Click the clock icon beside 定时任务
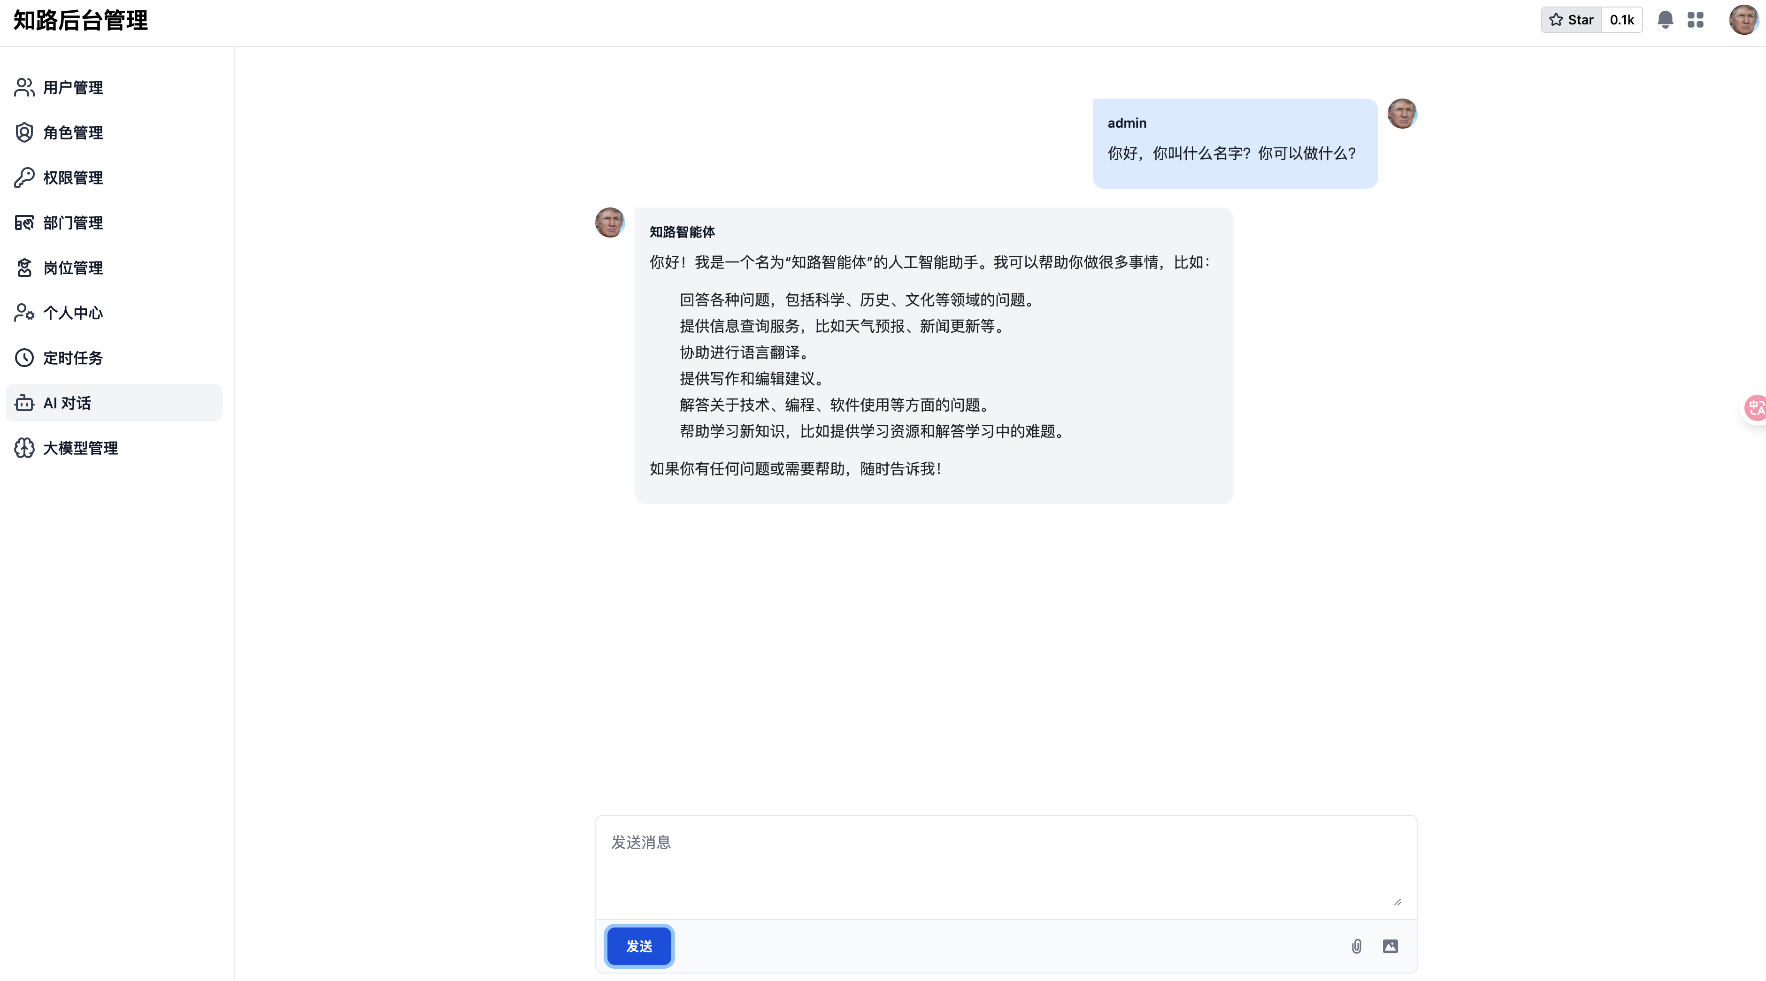The image size is (1766, 981). coord(24,358)
